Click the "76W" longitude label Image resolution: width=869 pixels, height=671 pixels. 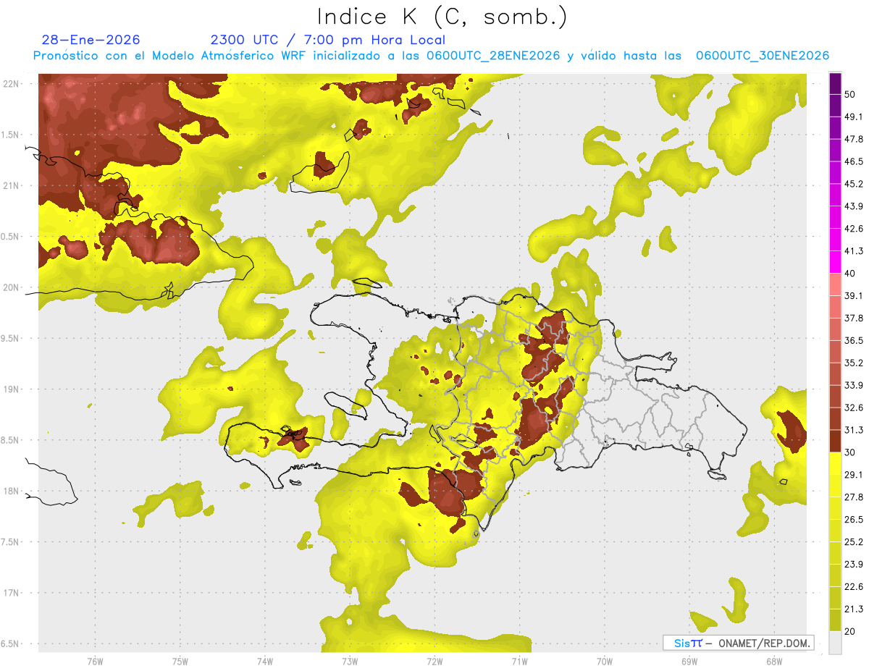(95, 662)
